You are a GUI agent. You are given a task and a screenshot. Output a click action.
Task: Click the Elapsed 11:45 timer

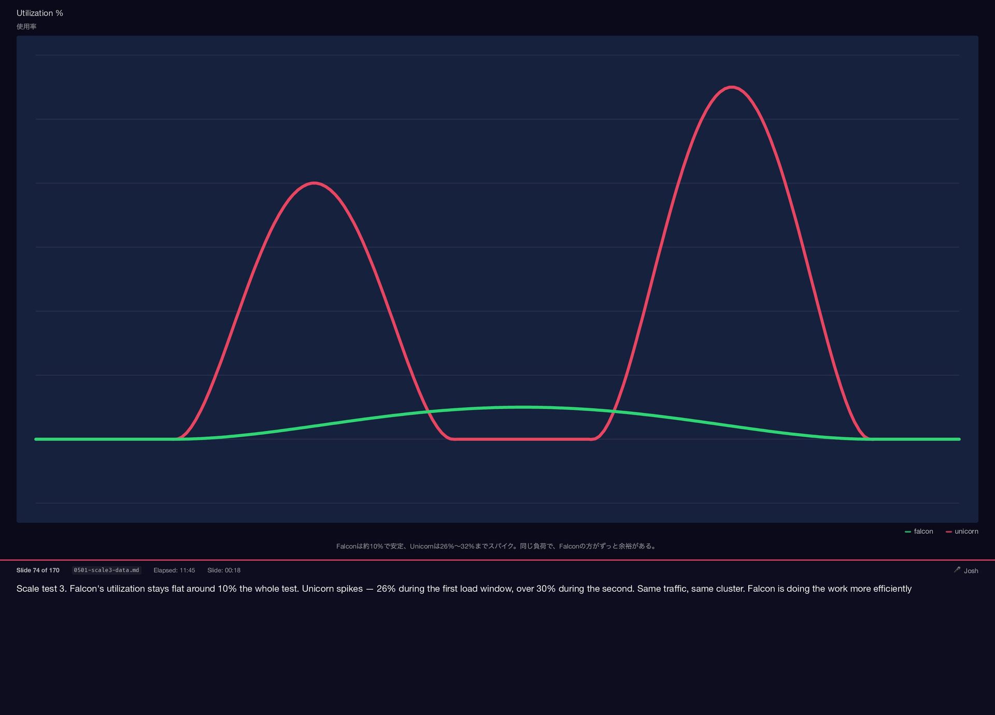tap(174, 570)
